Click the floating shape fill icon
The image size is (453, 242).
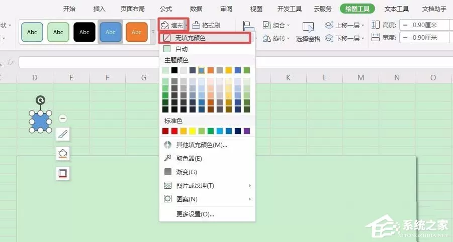click(63, 154)
